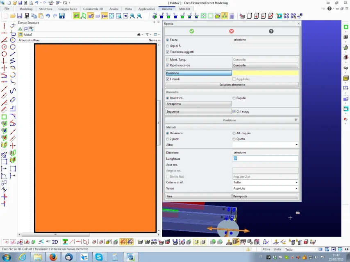Toggle the Ctrl e agg checkbox
350x262 pixels.
click(234, 111)
